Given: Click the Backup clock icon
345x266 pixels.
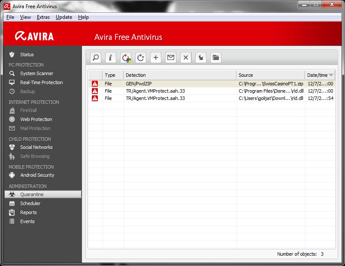Looking at the screenshot, I should 12,91.
